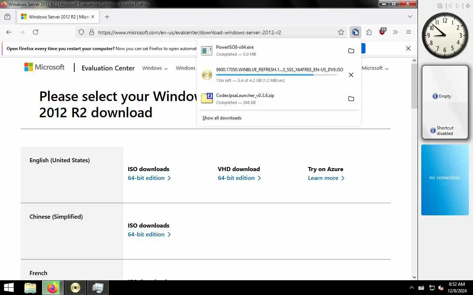The height and width of the screenshot is (295, 473).
Task: Show more tools via the overflow chevrons
Action: 395,32
